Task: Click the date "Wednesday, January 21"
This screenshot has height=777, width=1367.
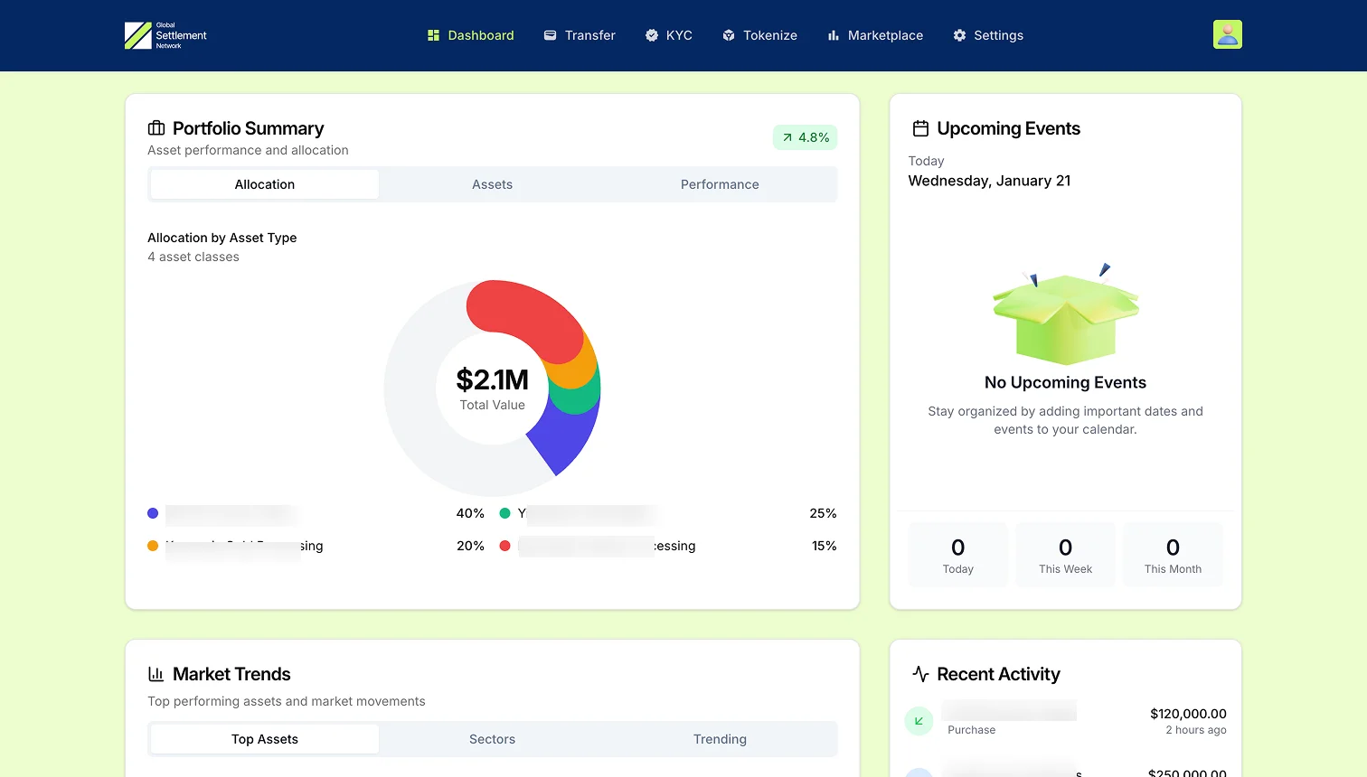Action: point(989,181)
